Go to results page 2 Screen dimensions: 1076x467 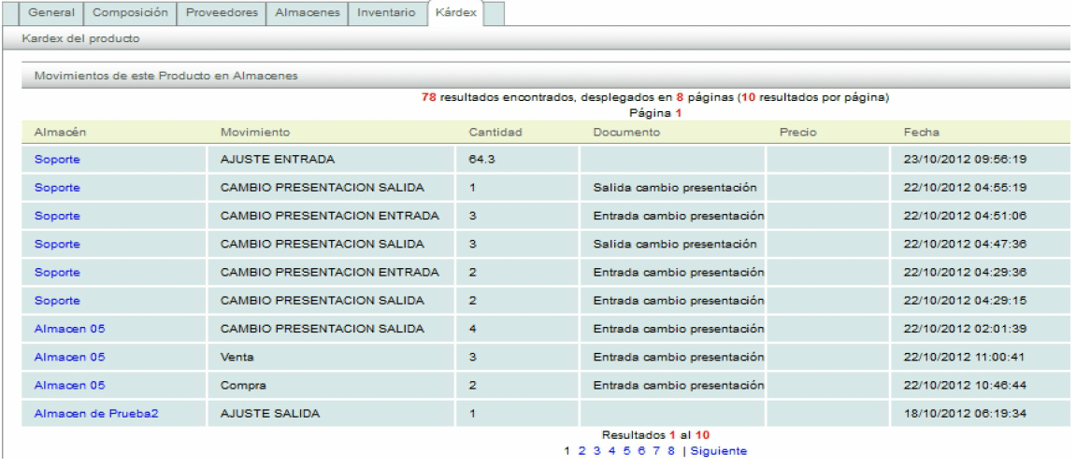581,451
